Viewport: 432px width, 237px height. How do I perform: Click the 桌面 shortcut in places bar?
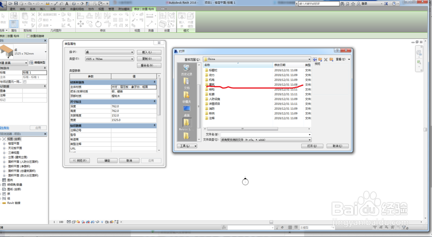click(187, 111)
